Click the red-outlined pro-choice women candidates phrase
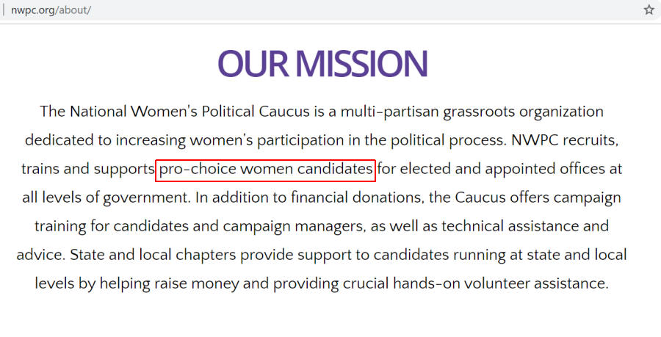Image resolution: width=661 pixels, height=337 pixels. (x=266, y=170)
